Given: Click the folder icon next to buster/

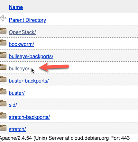Looking at the screenshot, I should tap(3, 91).
